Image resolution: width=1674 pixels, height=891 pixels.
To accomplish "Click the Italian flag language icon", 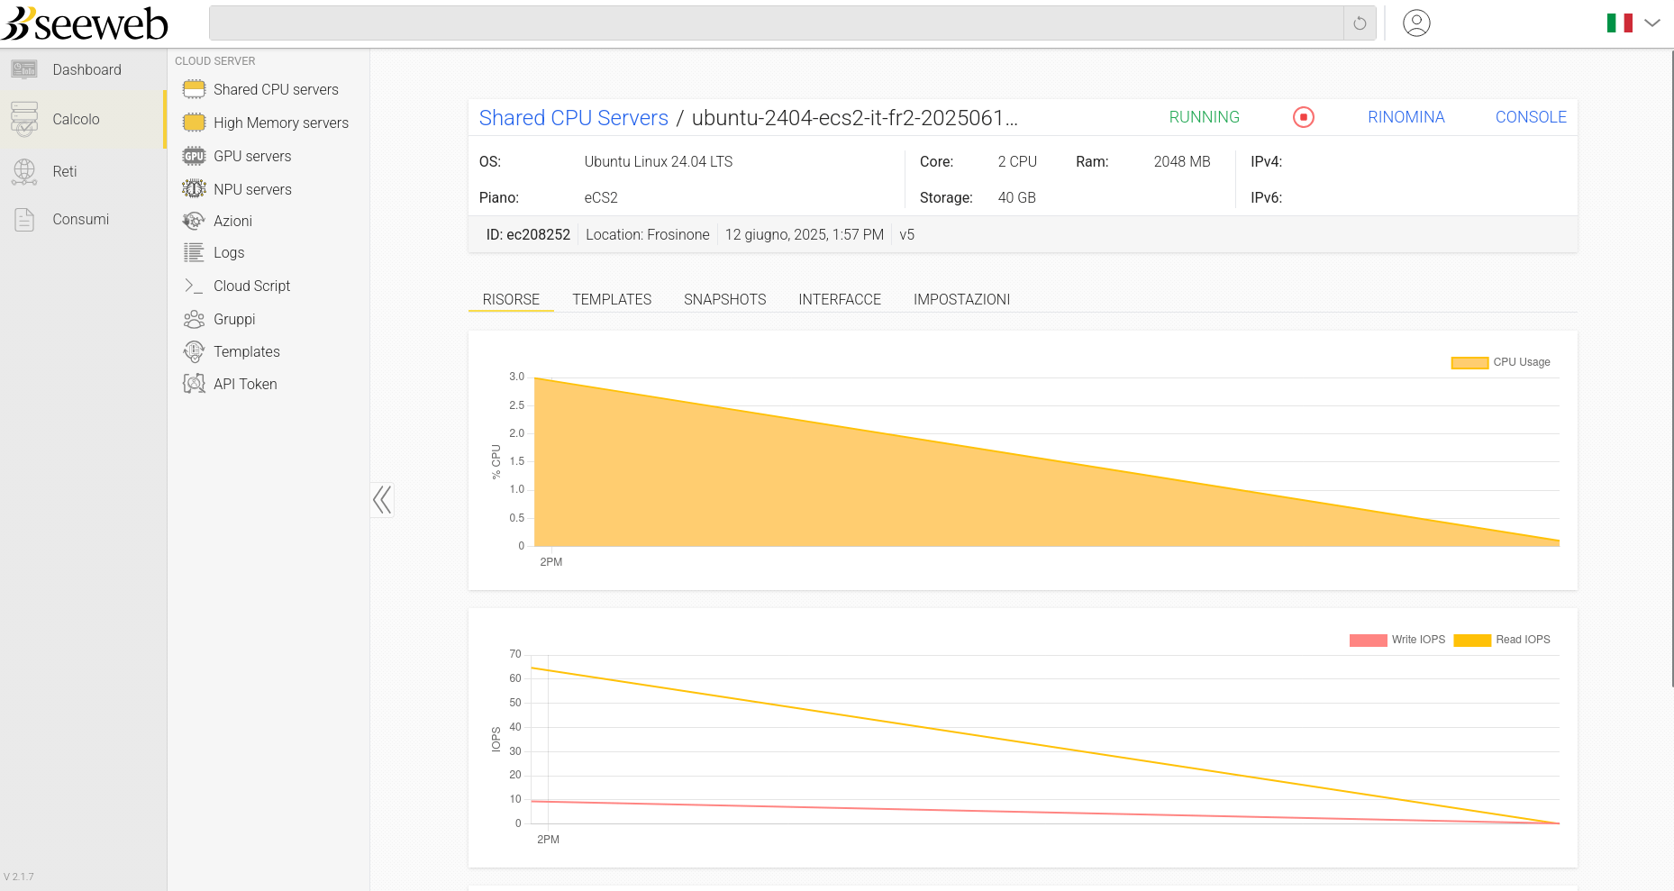I will pyautogui.click(x=1620, y=23).
